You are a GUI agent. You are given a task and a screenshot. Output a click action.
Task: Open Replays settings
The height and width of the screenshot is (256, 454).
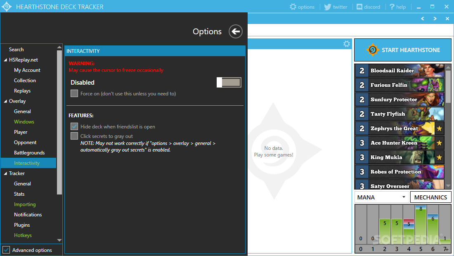point(22,91)
